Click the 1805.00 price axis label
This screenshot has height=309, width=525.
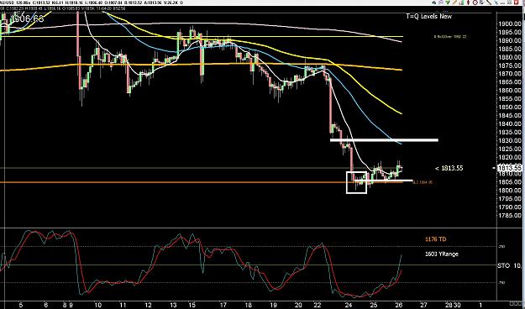[x=510, y=182]
